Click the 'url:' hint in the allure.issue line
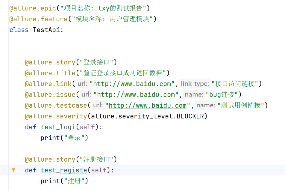Viewport: 285px width, 191px height. click(86, 94)
